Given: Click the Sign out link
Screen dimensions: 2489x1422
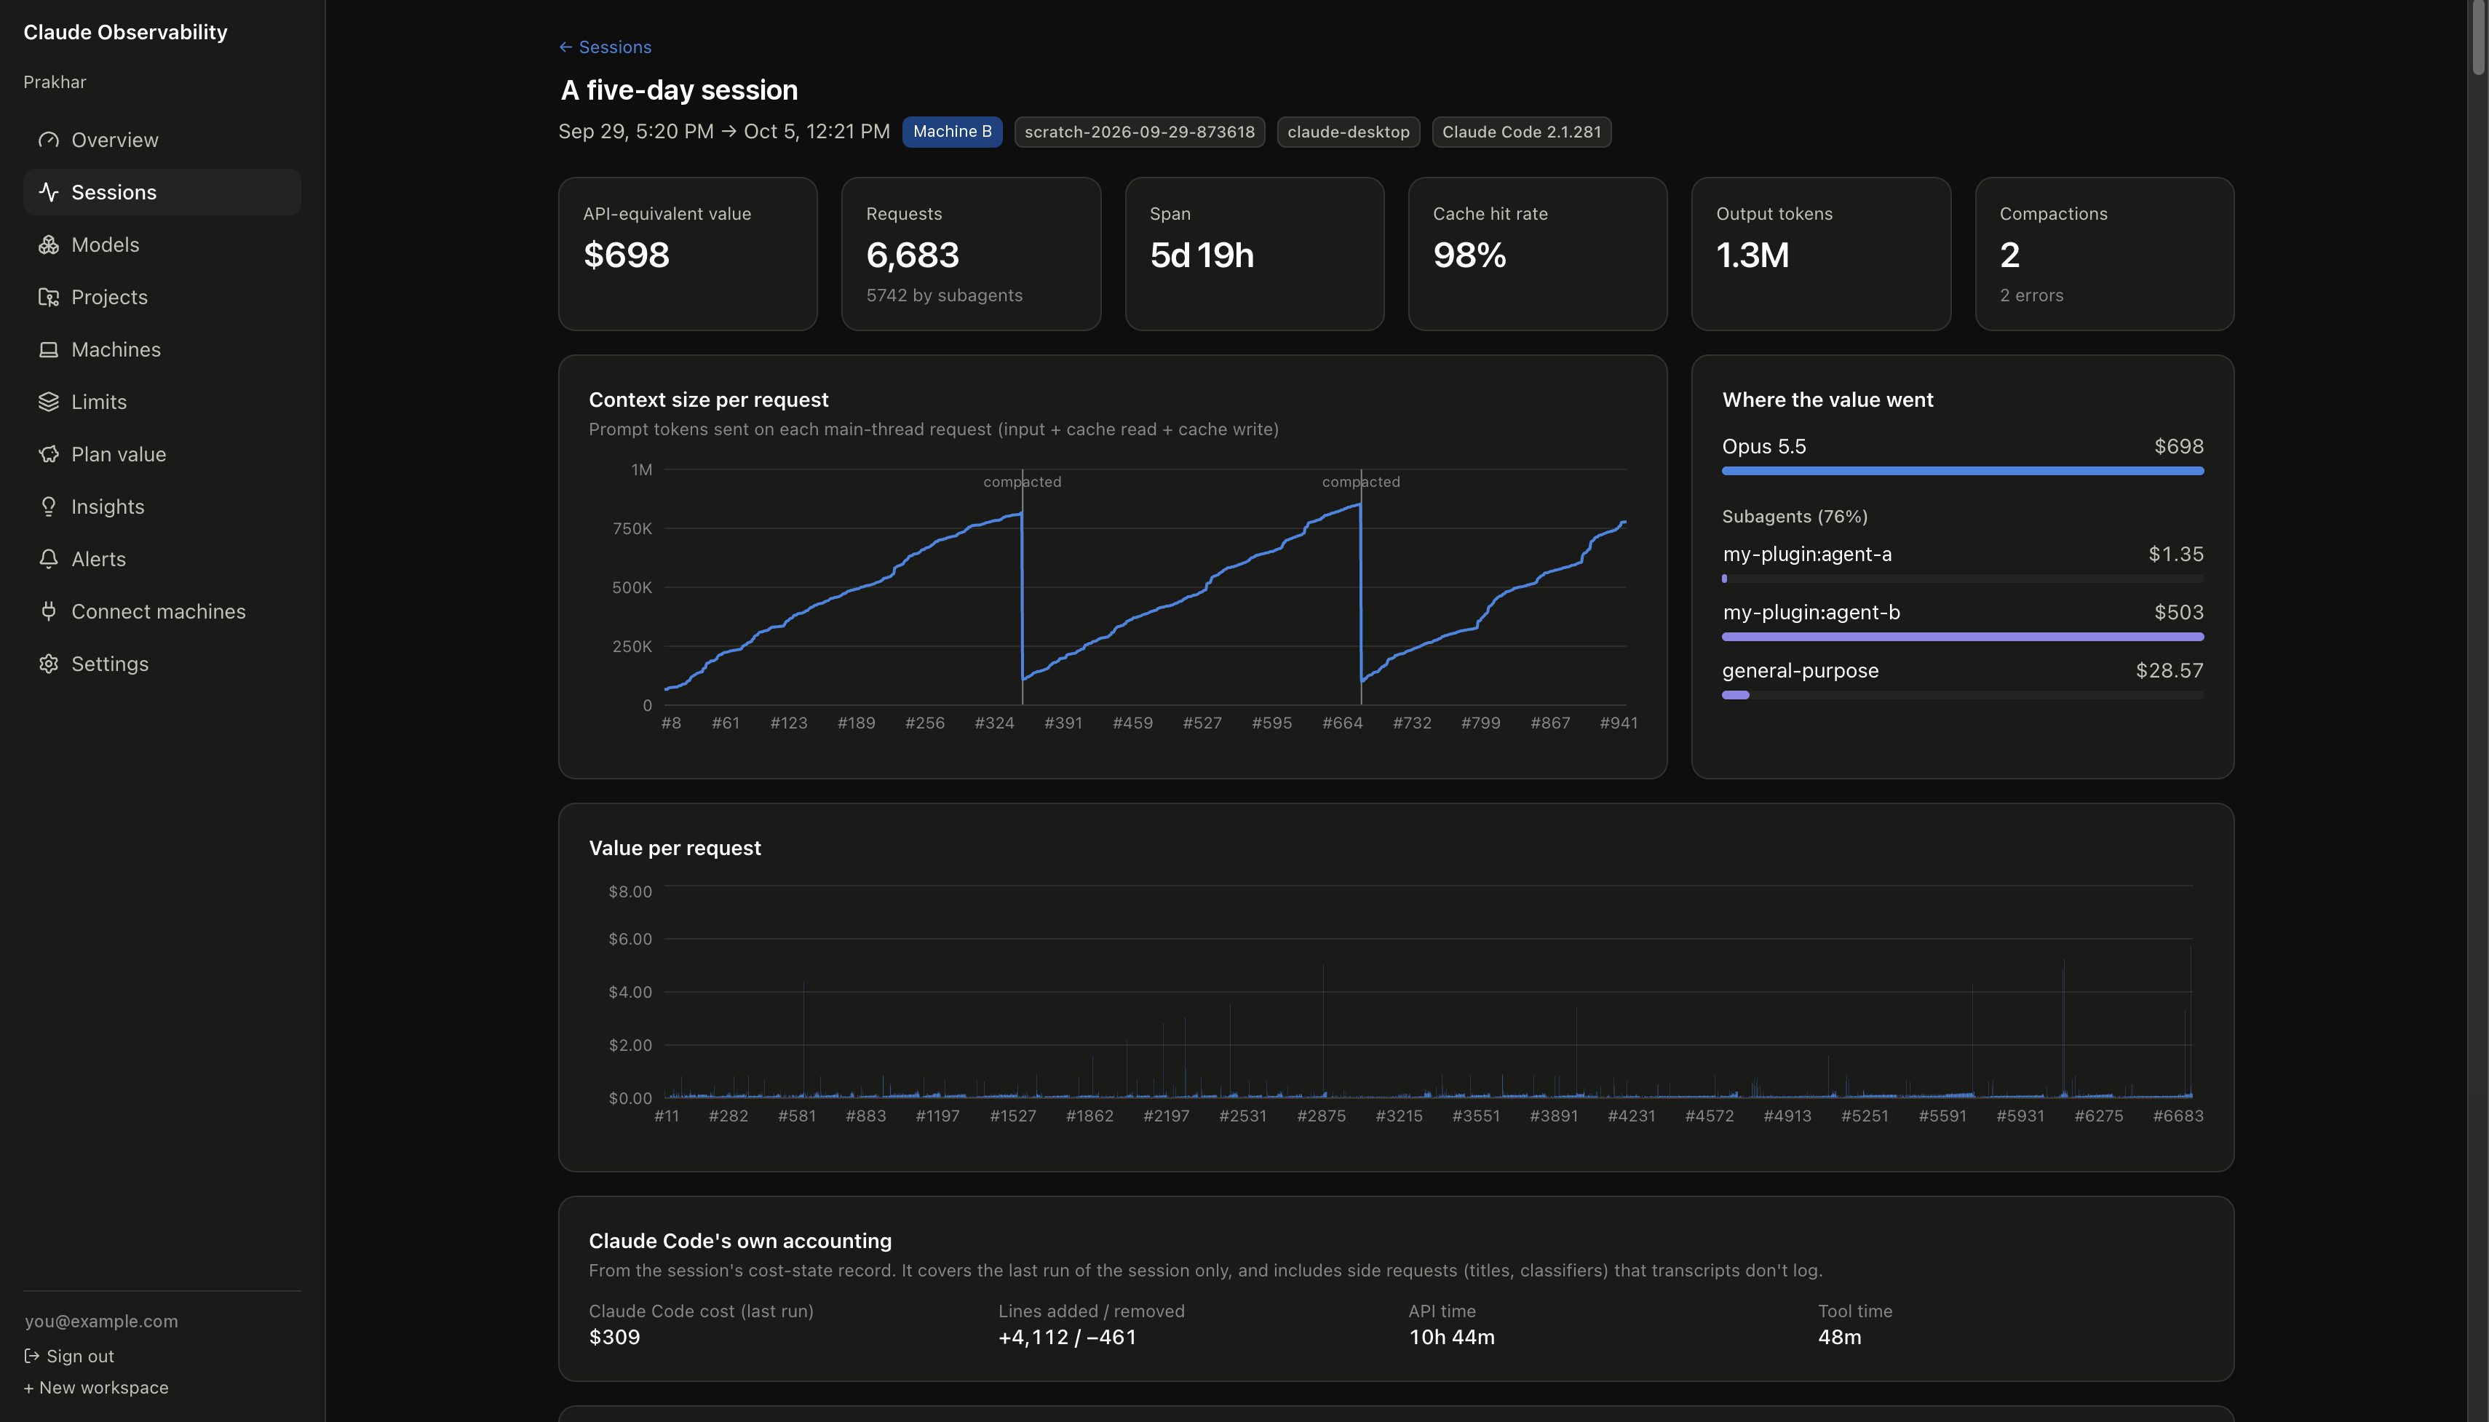Looking at the screenshot, I should pyautogui.click(x=69, y=1356).
